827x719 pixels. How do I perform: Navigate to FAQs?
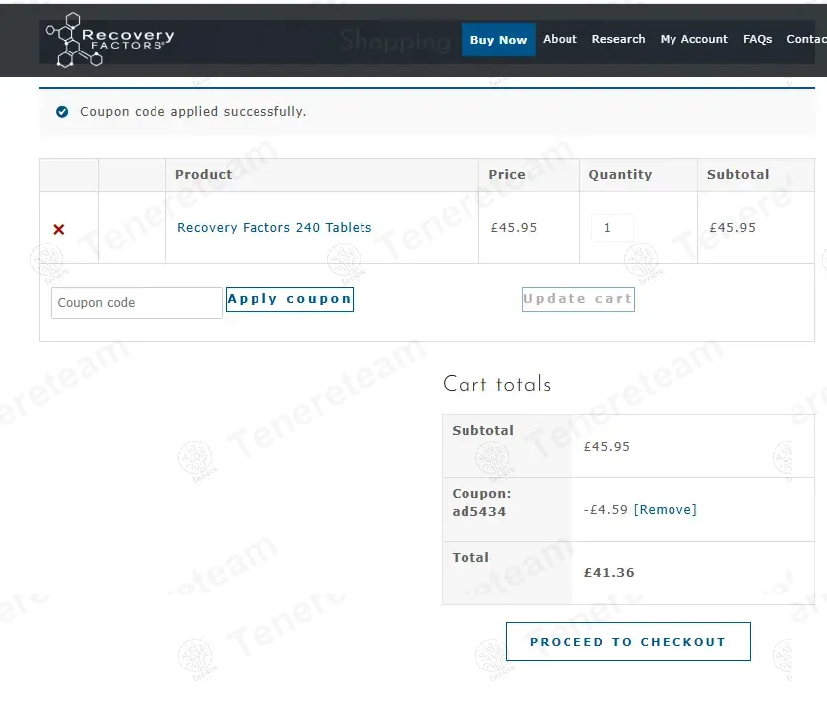(x=757, y=39)
